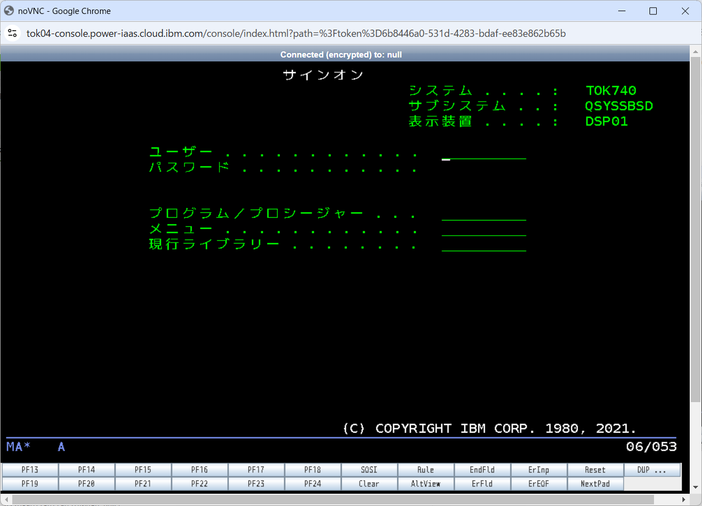702x506 pixels.
Task: Click the scroll down arrow
Action: pos(695,488)
